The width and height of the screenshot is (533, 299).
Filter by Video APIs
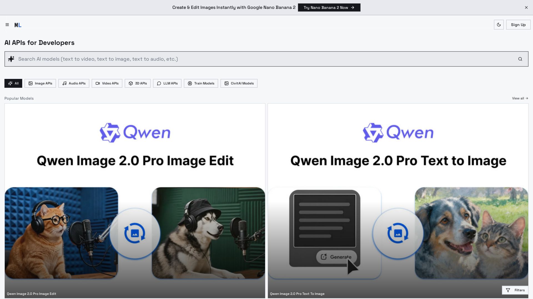click(107, 83)
